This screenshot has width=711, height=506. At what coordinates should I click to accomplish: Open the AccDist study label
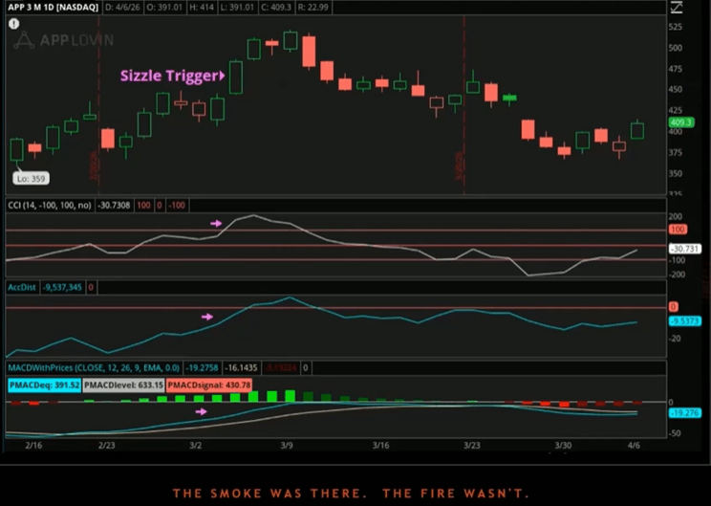click(x=22, y=287)
